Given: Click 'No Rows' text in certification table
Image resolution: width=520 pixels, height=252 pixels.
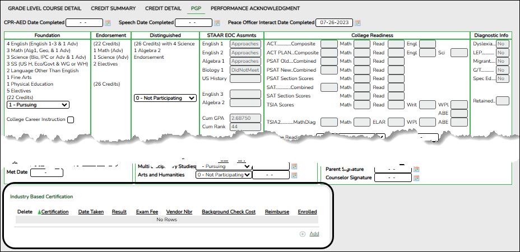Looking at the screenshot, I should (166, 220).
